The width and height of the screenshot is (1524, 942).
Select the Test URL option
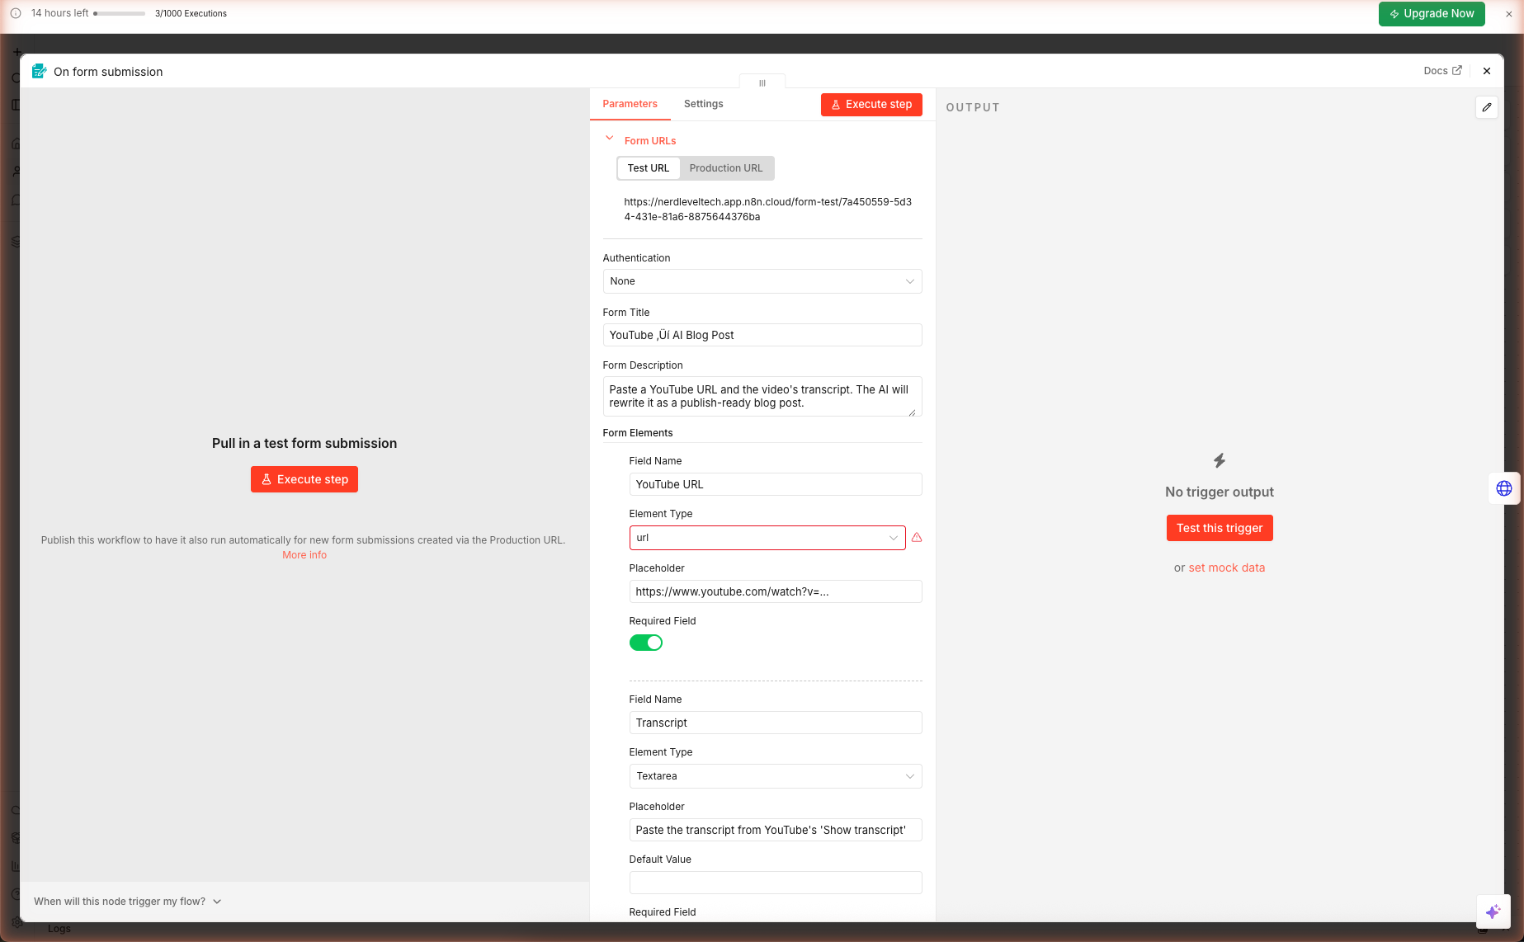[648, 168]
